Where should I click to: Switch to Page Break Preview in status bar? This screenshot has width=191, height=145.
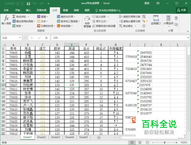pyautogui.click(x=148, y=142)
